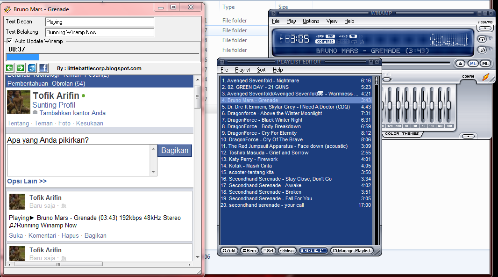Open the VIDEO/VIS drawer arrow
The height and width of the screenshot is (277, 498).
485,28
